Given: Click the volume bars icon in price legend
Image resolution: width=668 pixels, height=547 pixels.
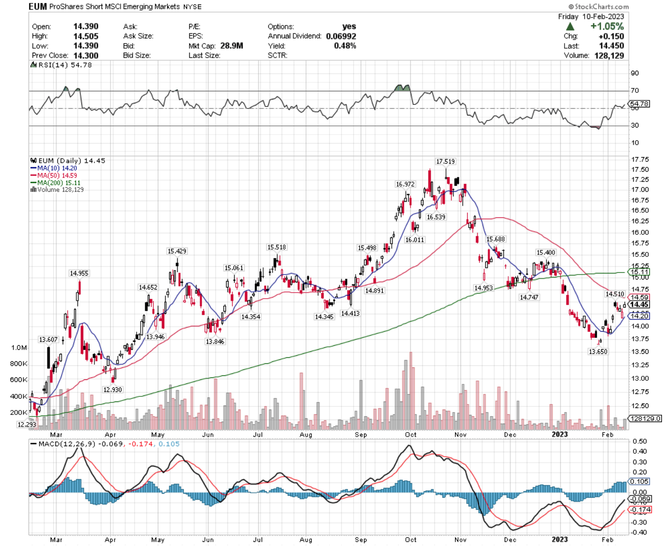Looking at the screenshot, I should [x=34, y=190].
